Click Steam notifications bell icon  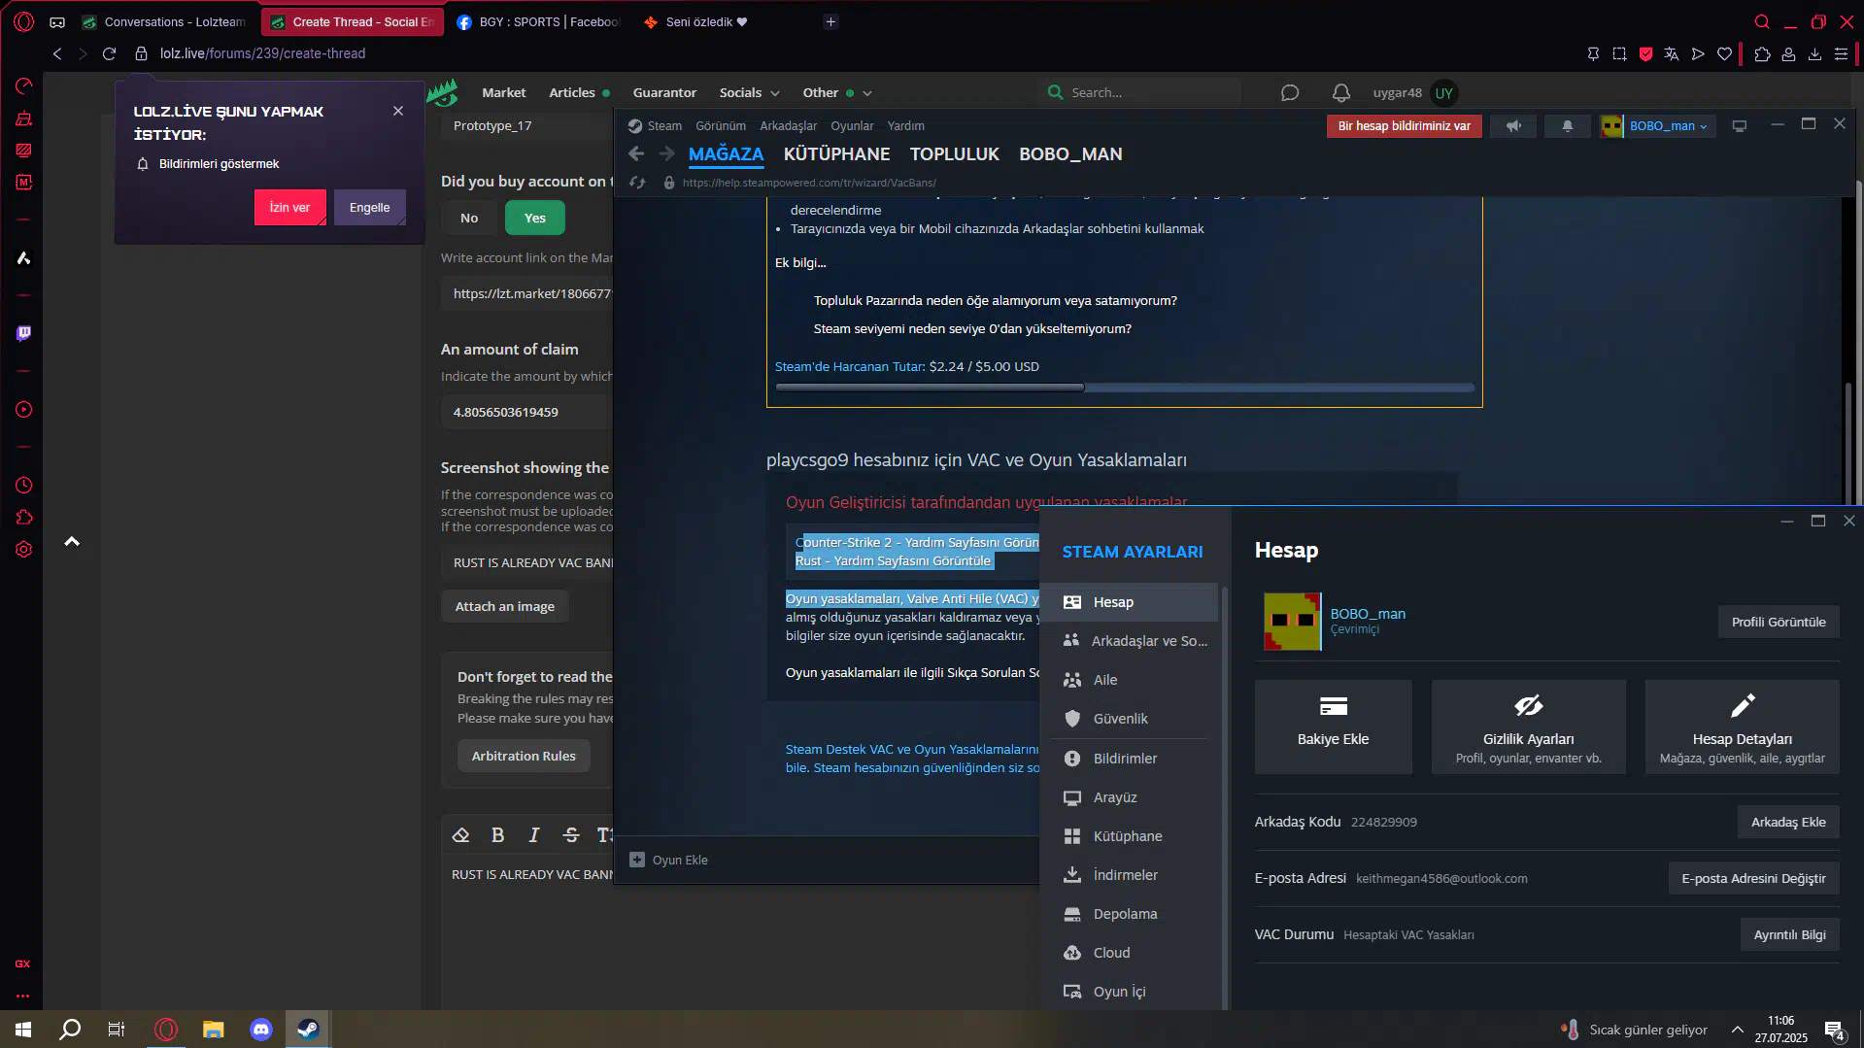click(1567, 126)
